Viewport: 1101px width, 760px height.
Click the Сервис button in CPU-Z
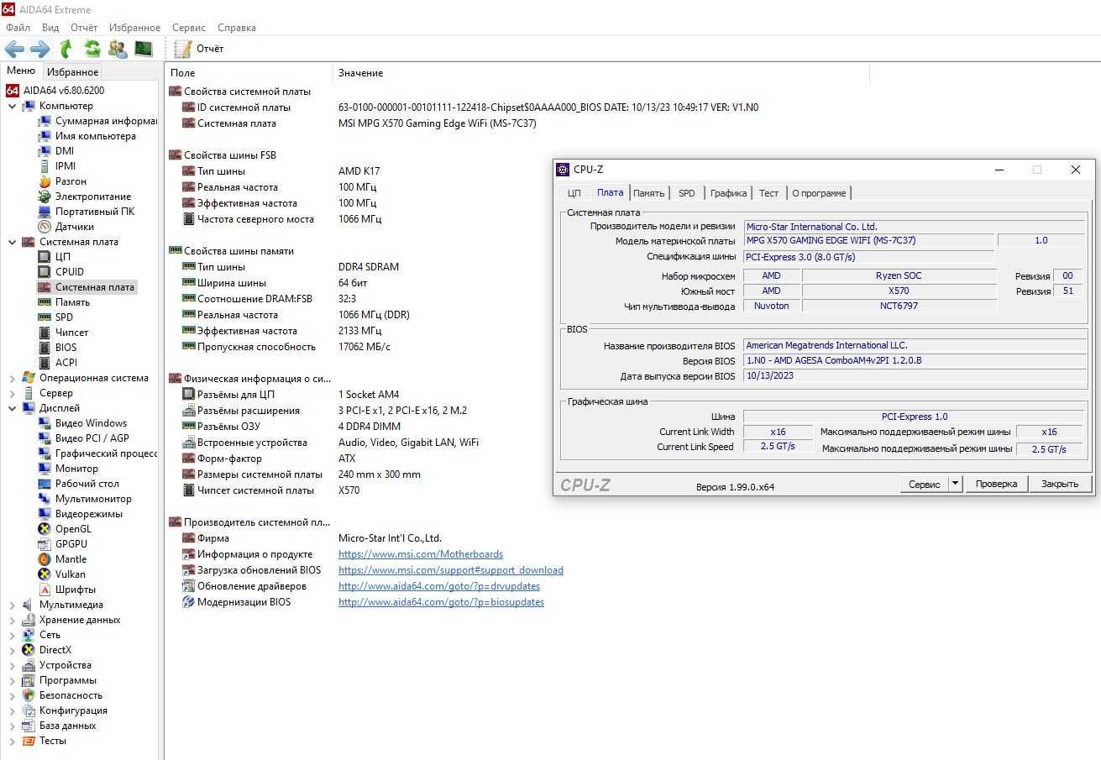click(x=924, y=484)
